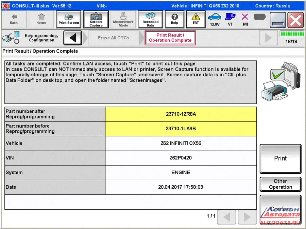Screen dimensions: 306x229
Task: Click the blue car 12.8V status icon
Action: pyautogui.click(x=215, y=19)
